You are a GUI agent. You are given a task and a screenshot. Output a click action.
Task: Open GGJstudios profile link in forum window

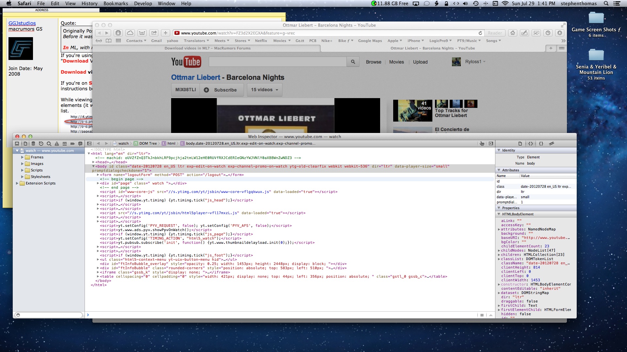point(22,23)
